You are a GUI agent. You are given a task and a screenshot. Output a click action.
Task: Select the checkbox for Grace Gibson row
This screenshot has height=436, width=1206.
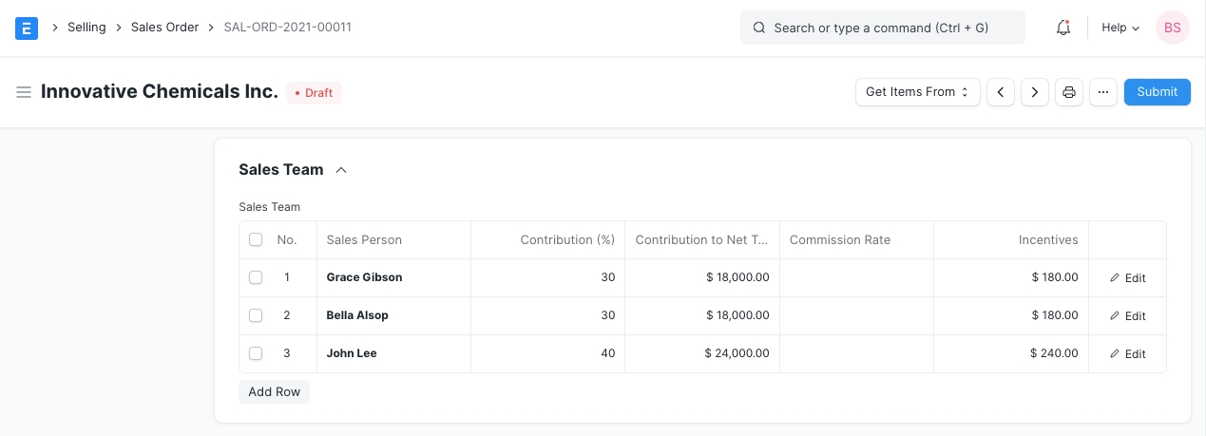click(256, 277)
